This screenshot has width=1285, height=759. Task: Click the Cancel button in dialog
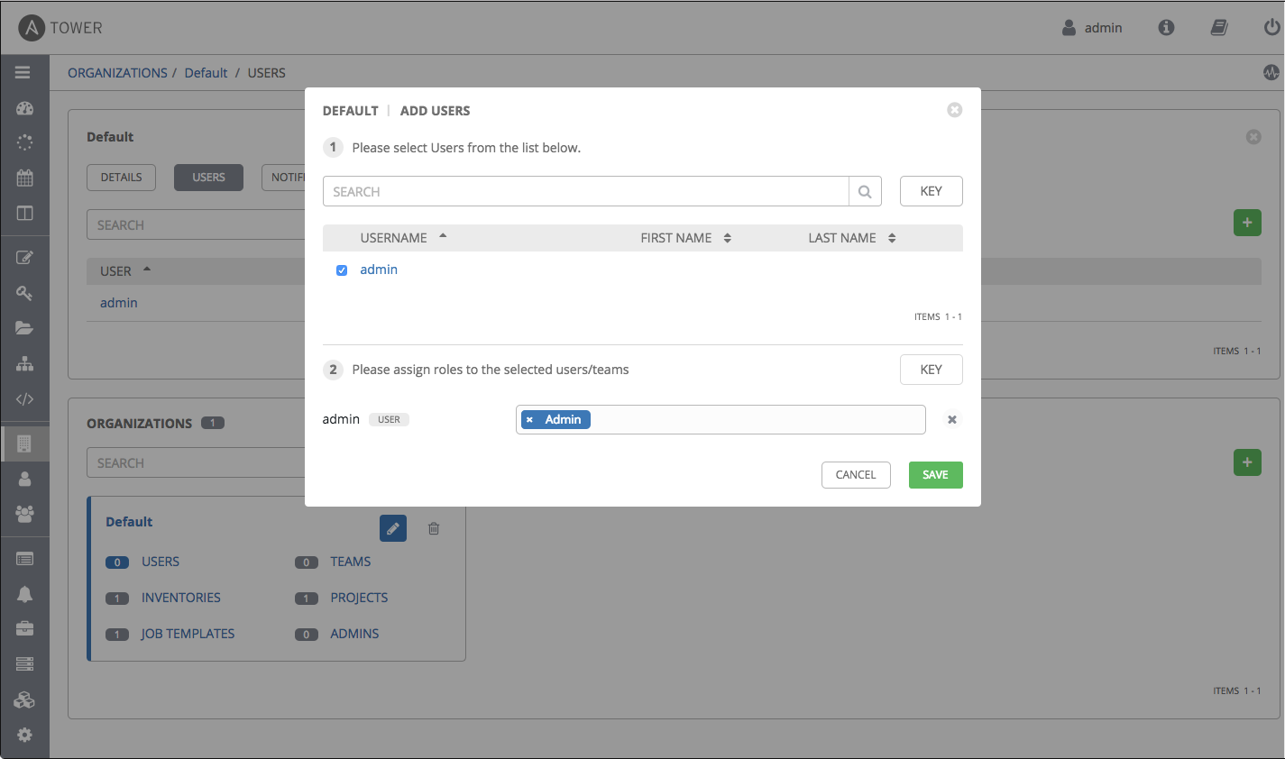855,475
